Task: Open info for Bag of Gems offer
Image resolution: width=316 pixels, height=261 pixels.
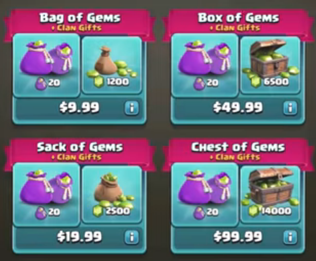Action: (132, 108)
